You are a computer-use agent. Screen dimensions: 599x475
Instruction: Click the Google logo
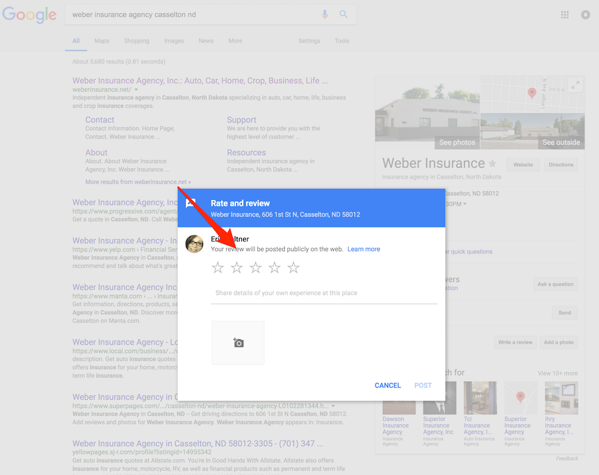[29, 14]
